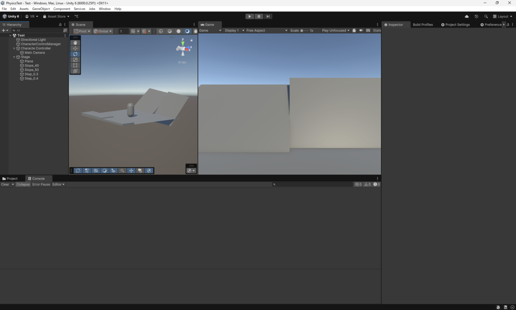The width and height of the screenshot is (516, 310).
Task: Open the GameObject menu
Action: [x=40, y=9]
